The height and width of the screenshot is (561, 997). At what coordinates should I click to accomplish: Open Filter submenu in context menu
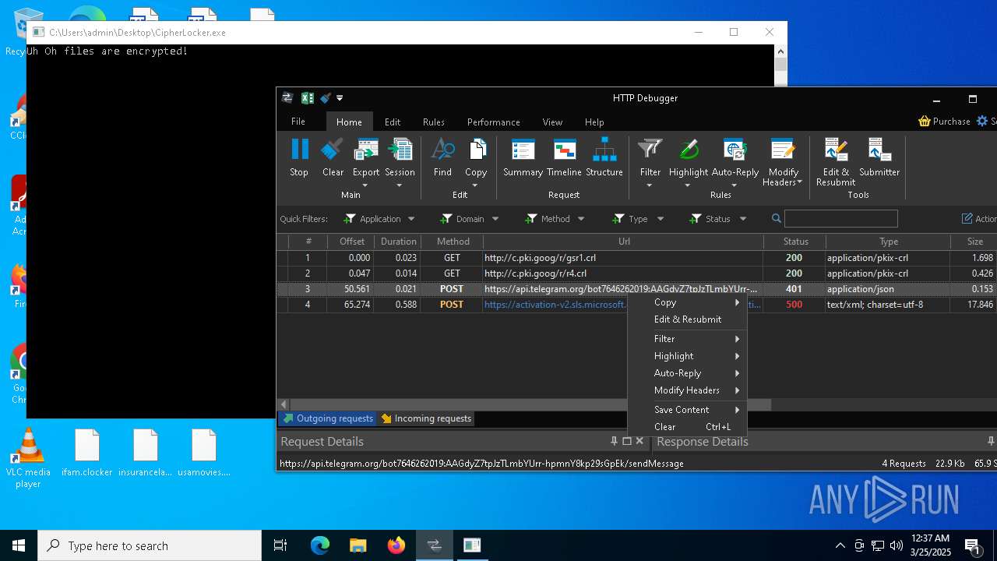687,339
